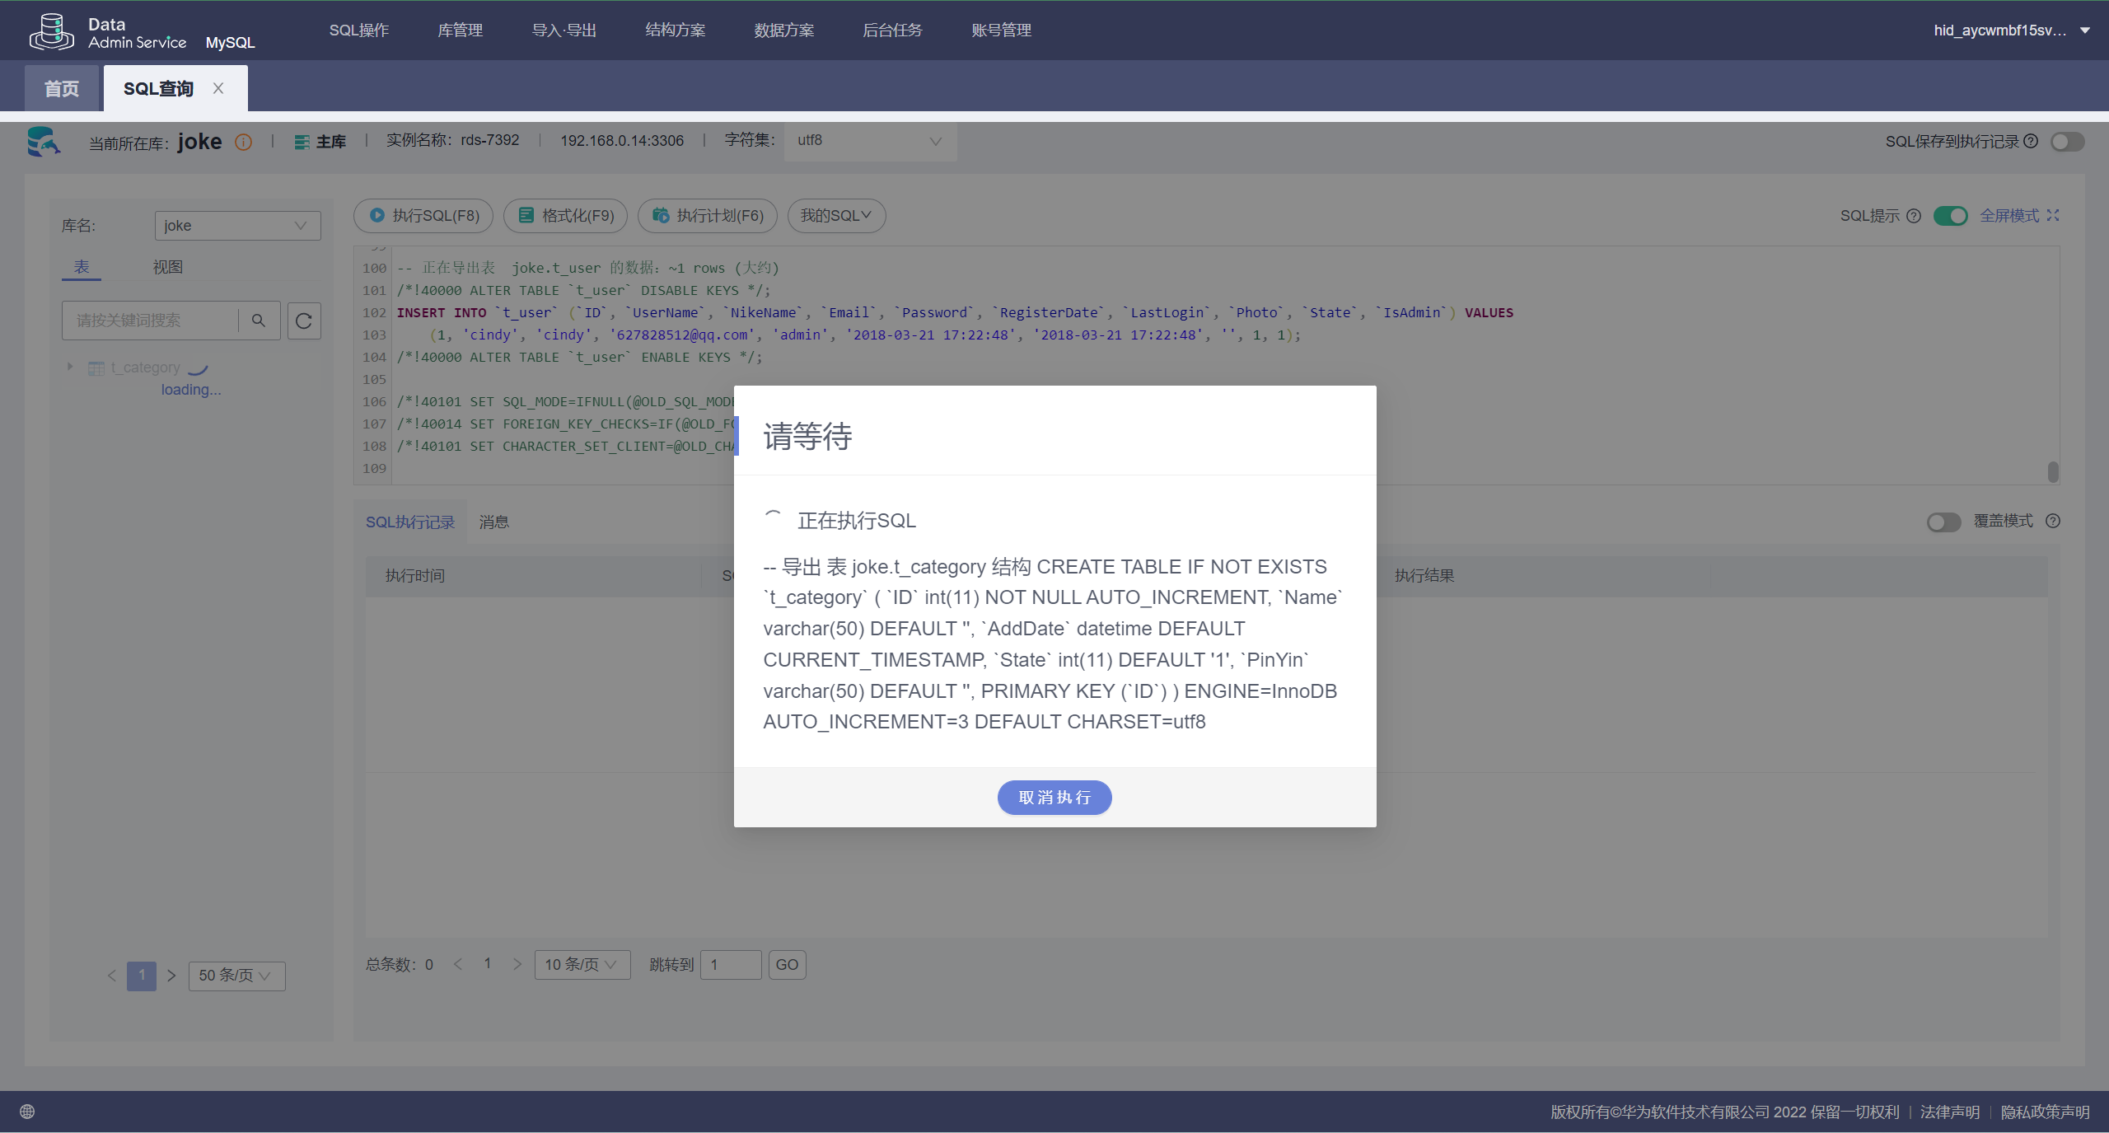Switch to the 消息 tab
2109x1133 pixels.
pyautogui.click(x=494, y=522)
